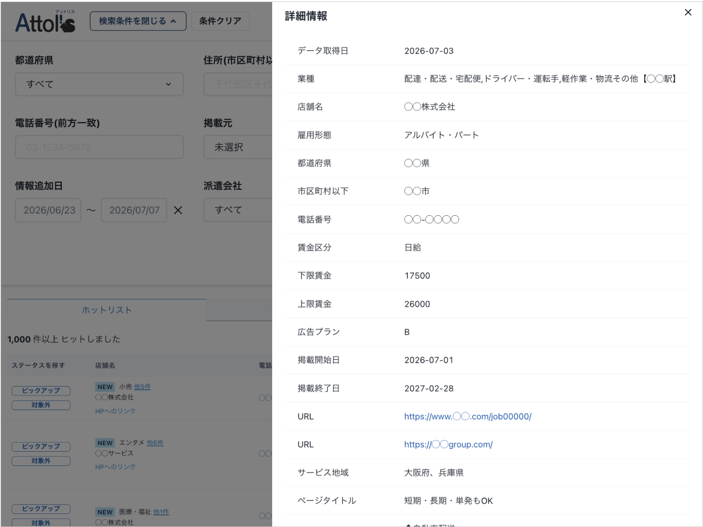Screen dimensions: 703x527
Task: Click the 1,000 件以上 ヒットしました text
Action: (64, 339)
